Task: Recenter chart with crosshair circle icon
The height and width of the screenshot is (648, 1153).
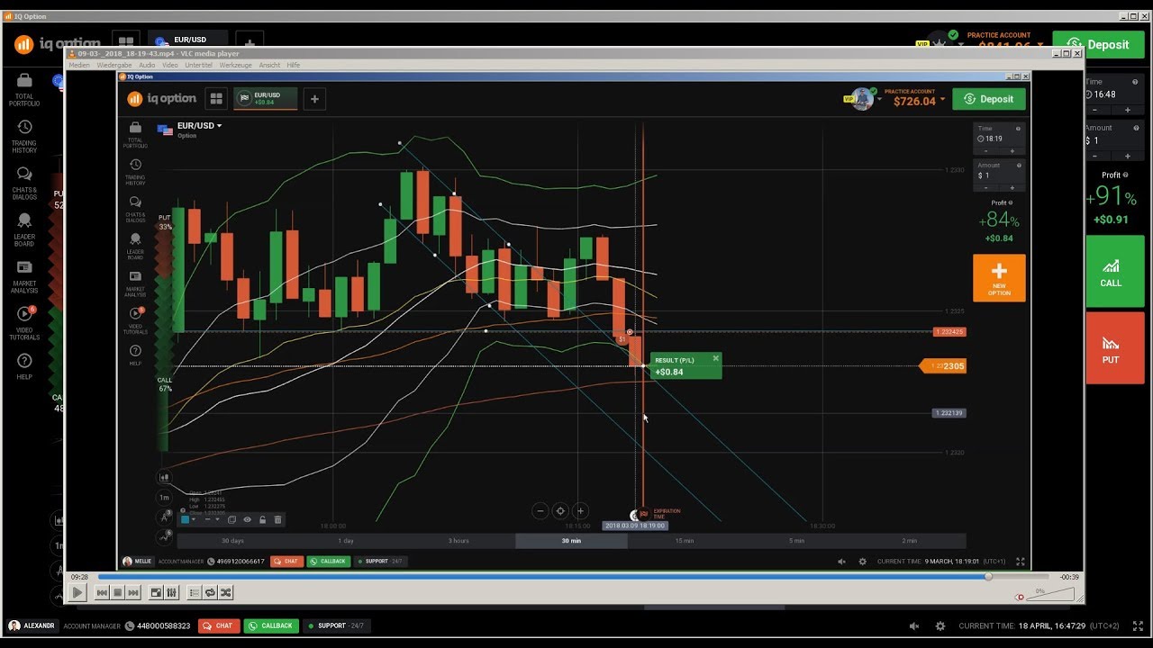Action: tap(560, 510)
